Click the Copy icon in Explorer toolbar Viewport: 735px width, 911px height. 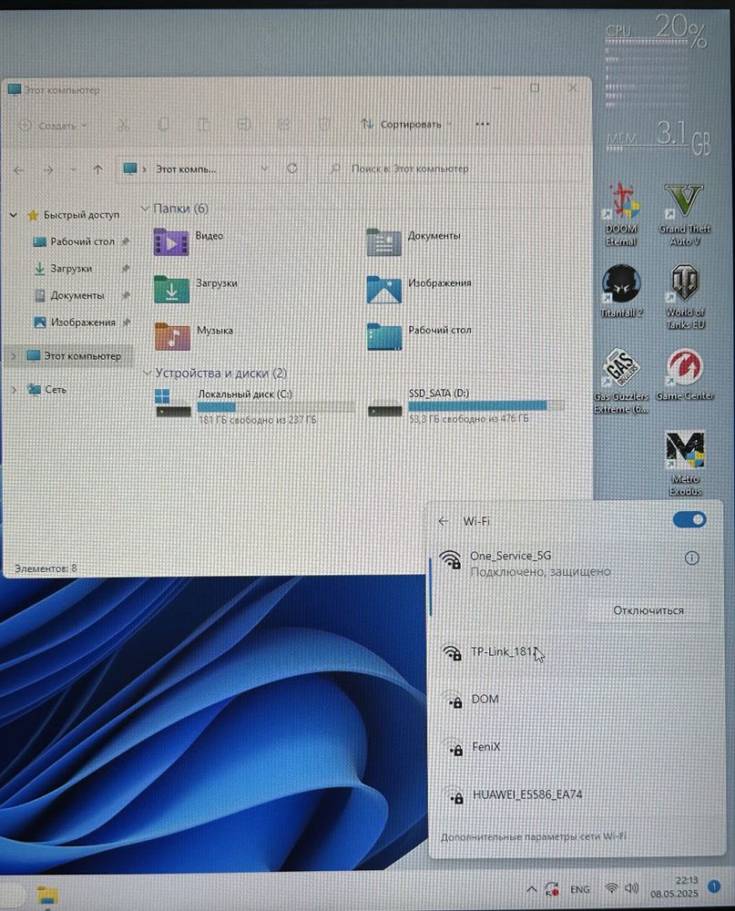pyautogui.click(x=163, y=124)
